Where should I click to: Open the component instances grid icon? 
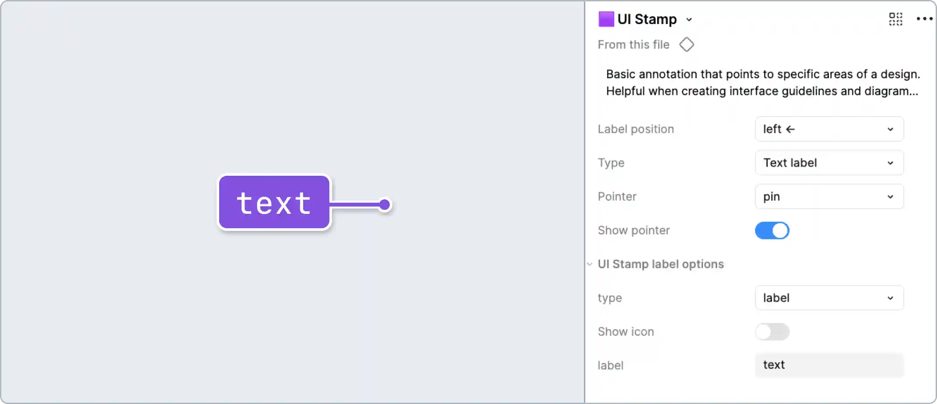tap(895, 19)
